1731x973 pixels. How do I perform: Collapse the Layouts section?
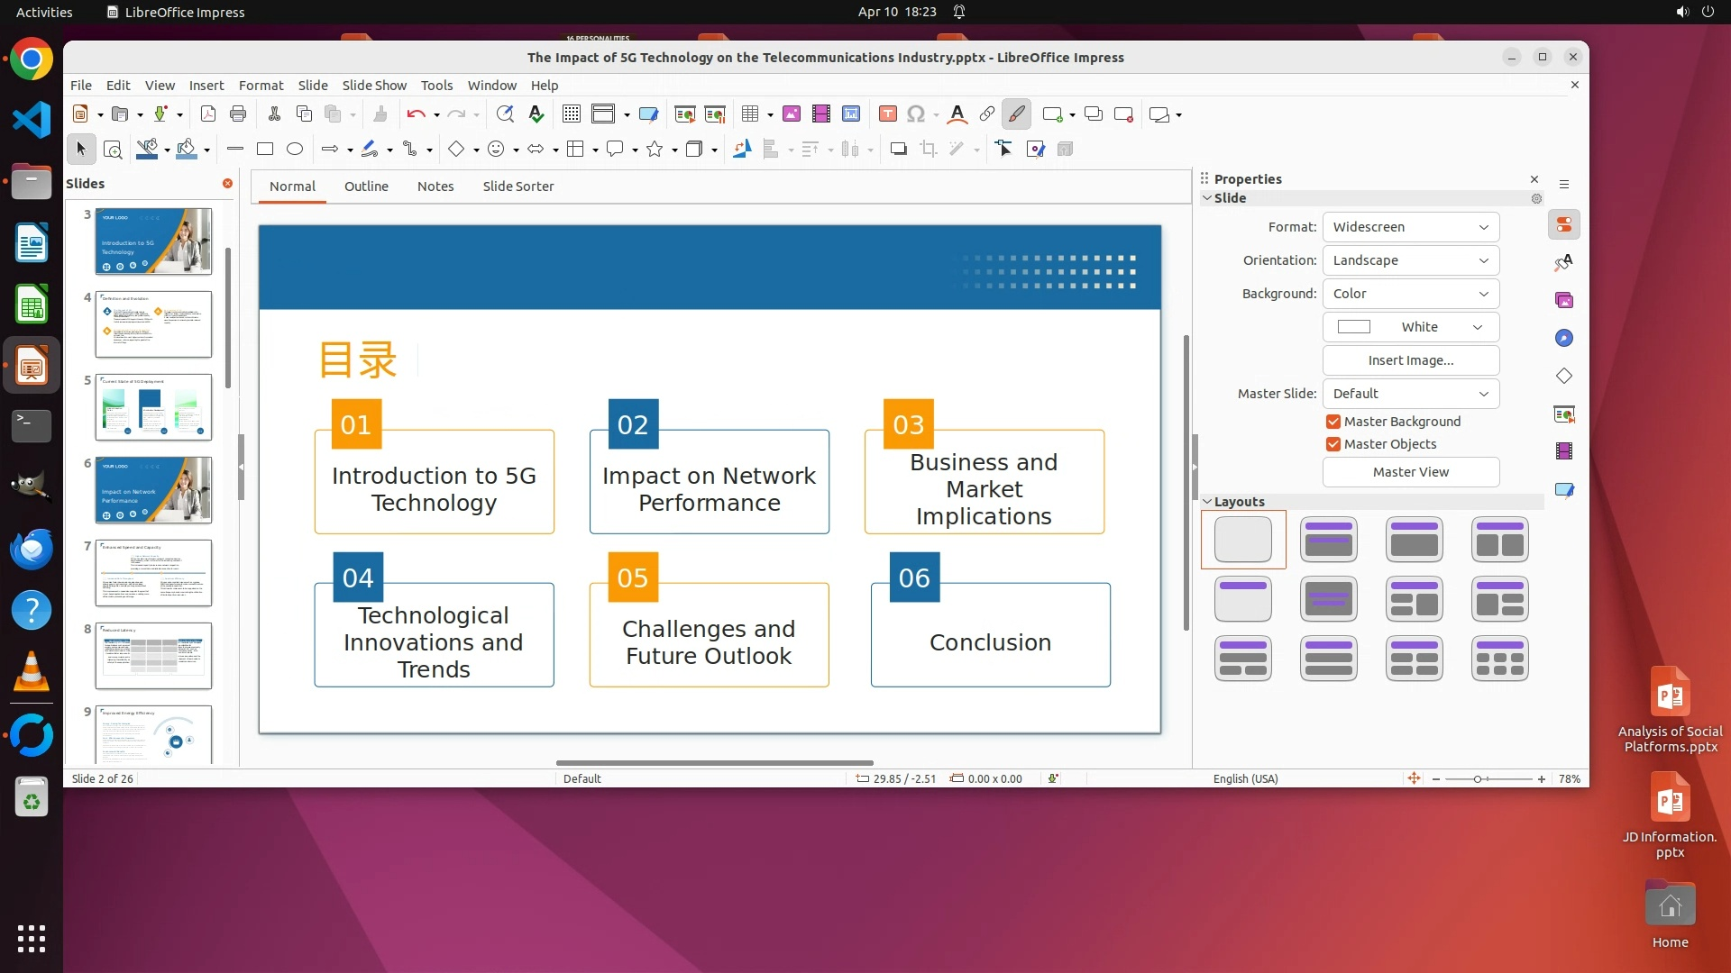tap(1208, 502)
